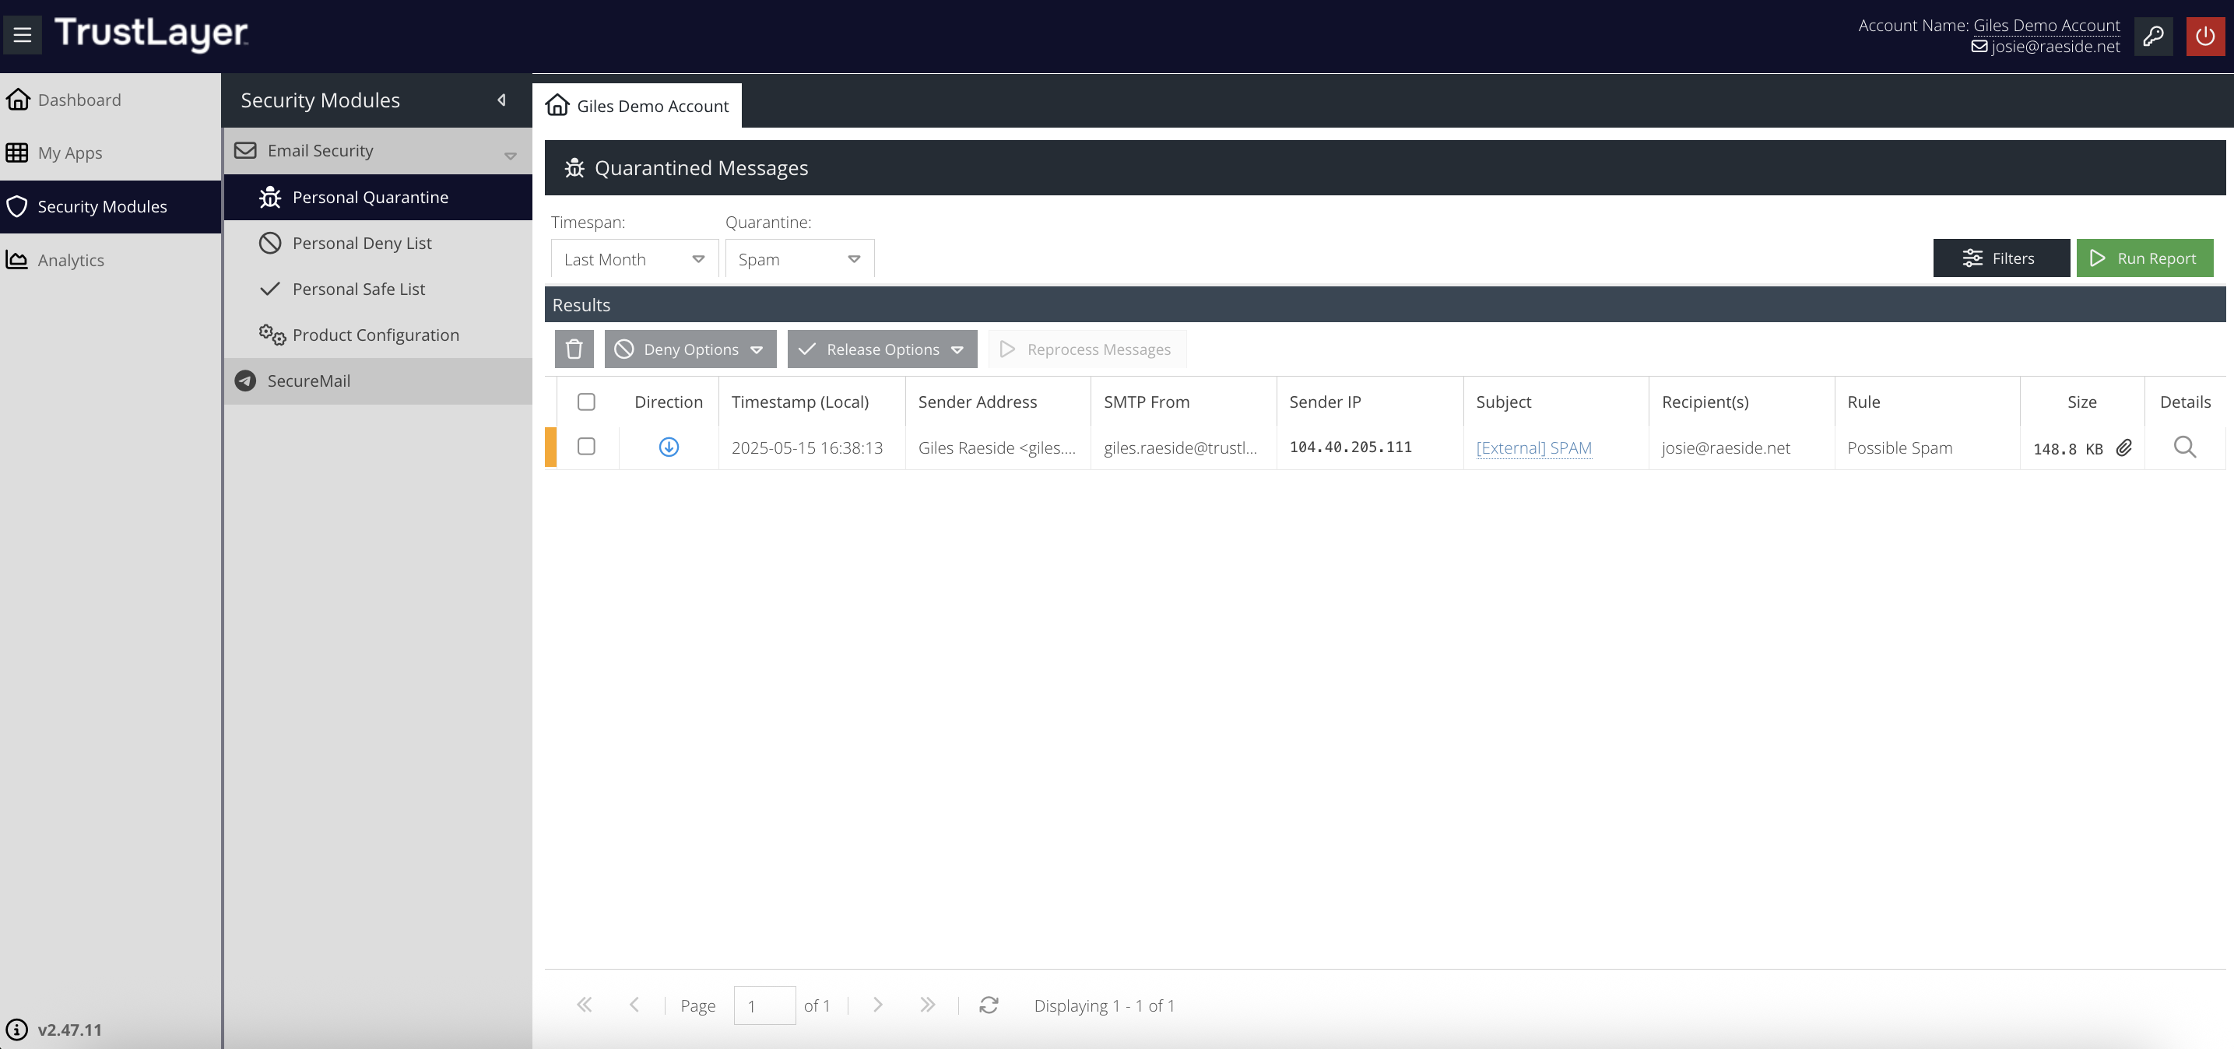
Task: Open SecureMail module
Action: (x=378, y=381)
